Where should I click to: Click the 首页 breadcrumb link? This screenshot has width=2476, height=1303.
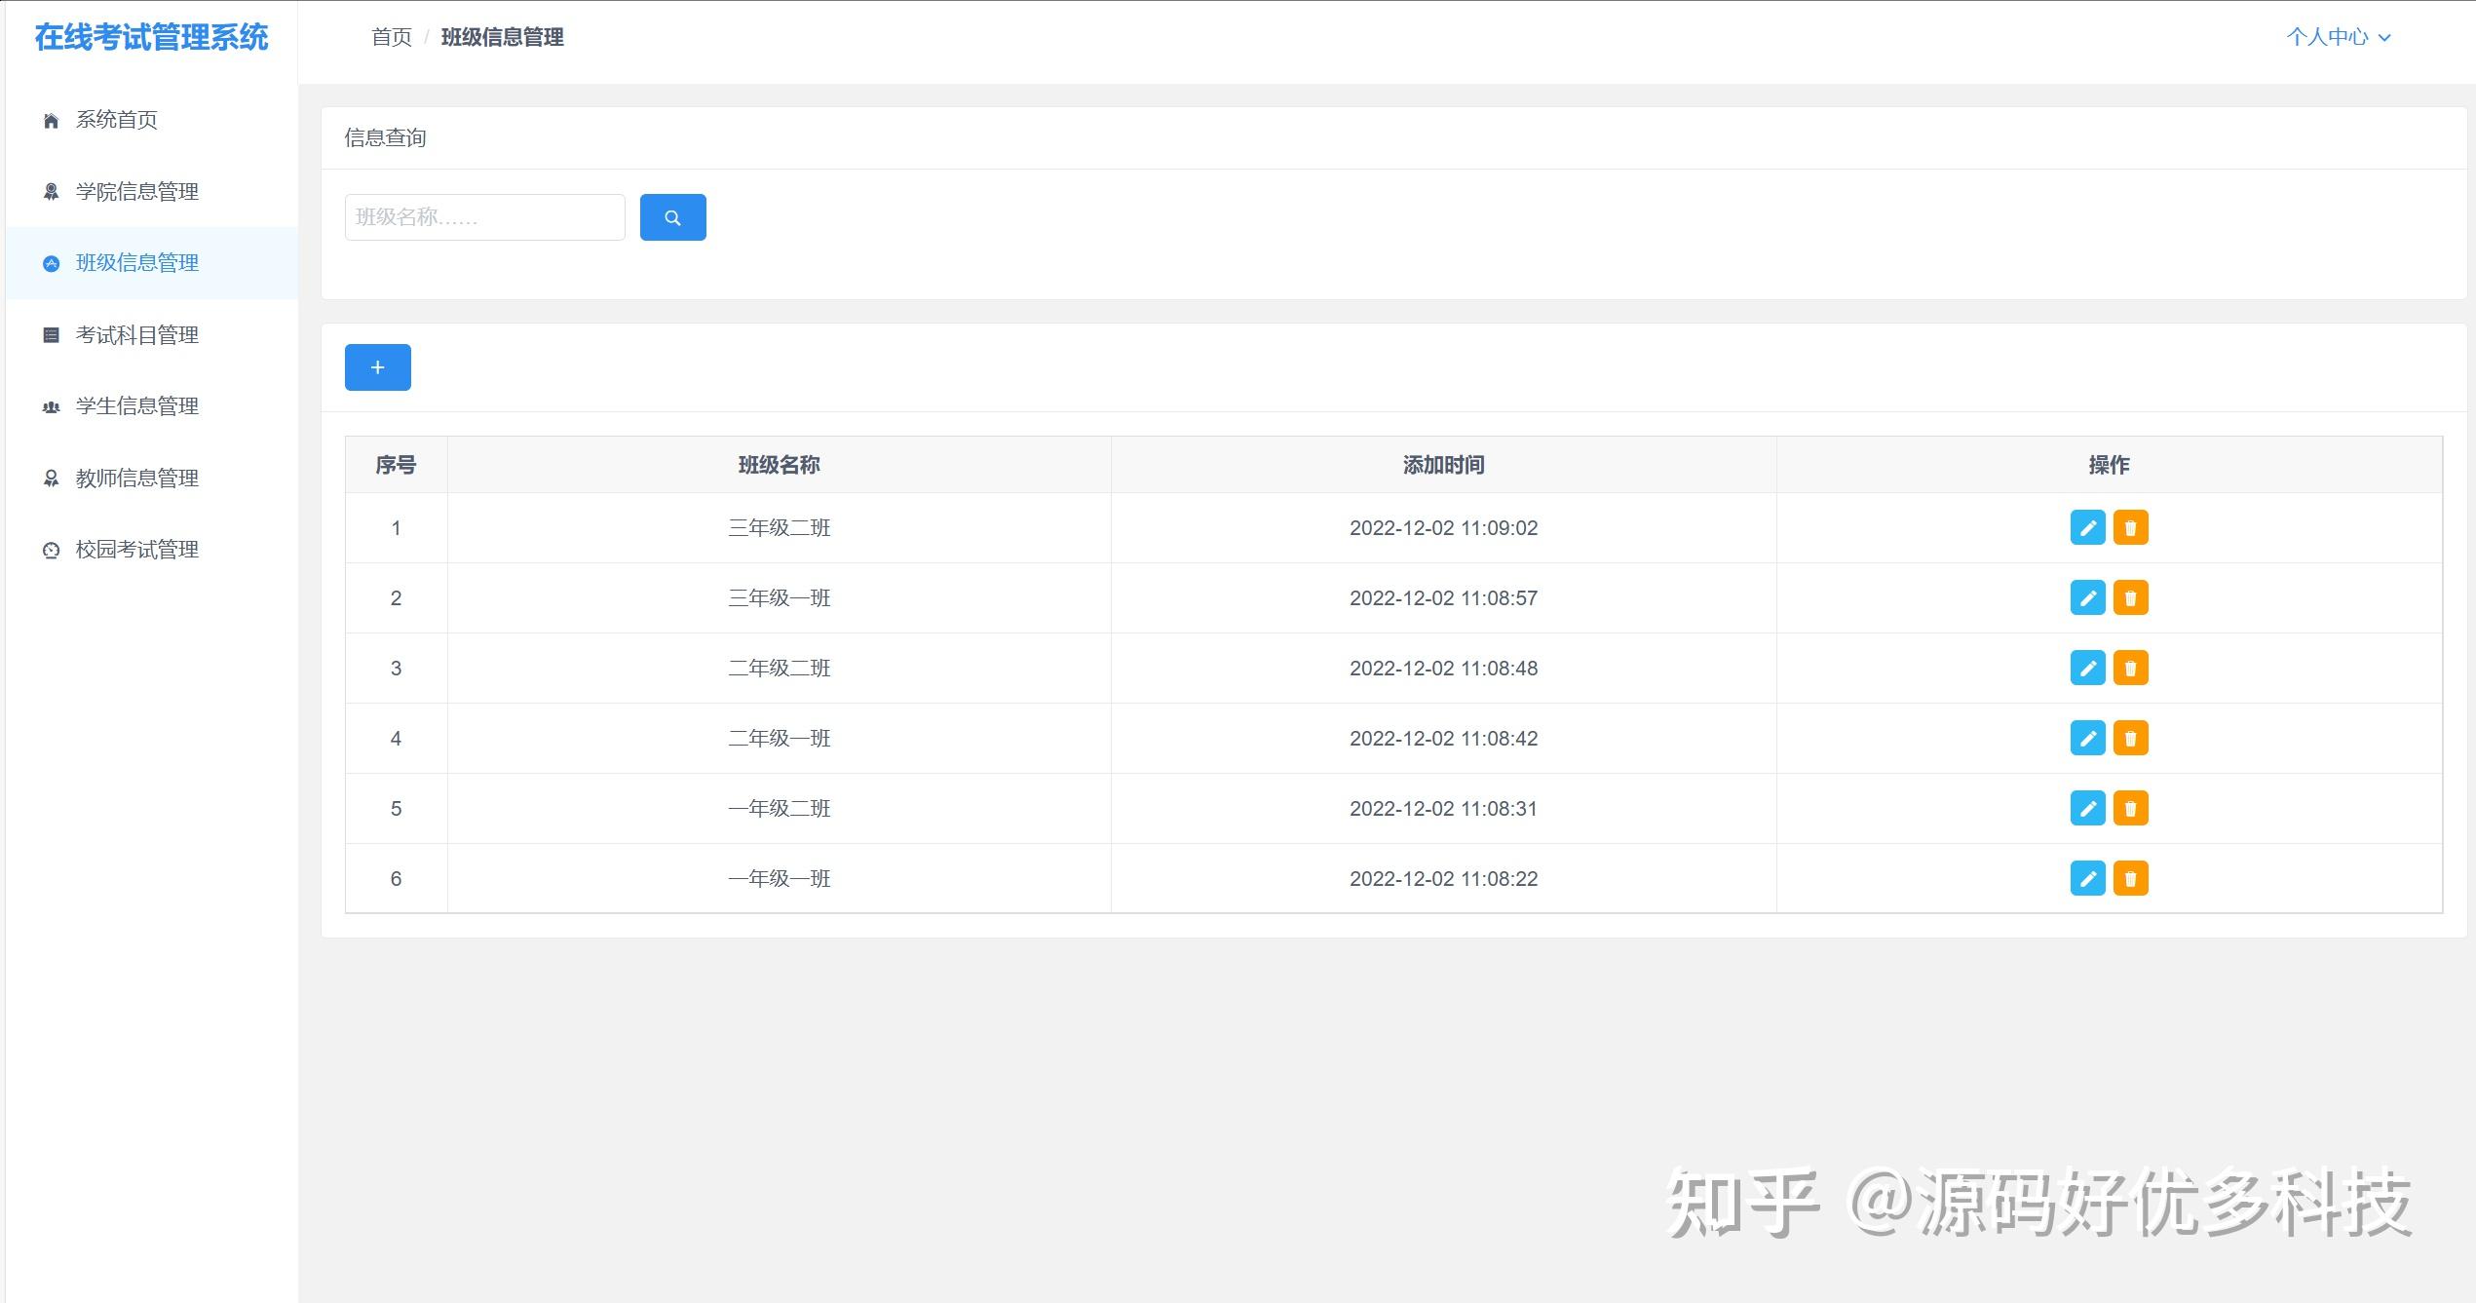pyautogui.click(x=392, y=37)
